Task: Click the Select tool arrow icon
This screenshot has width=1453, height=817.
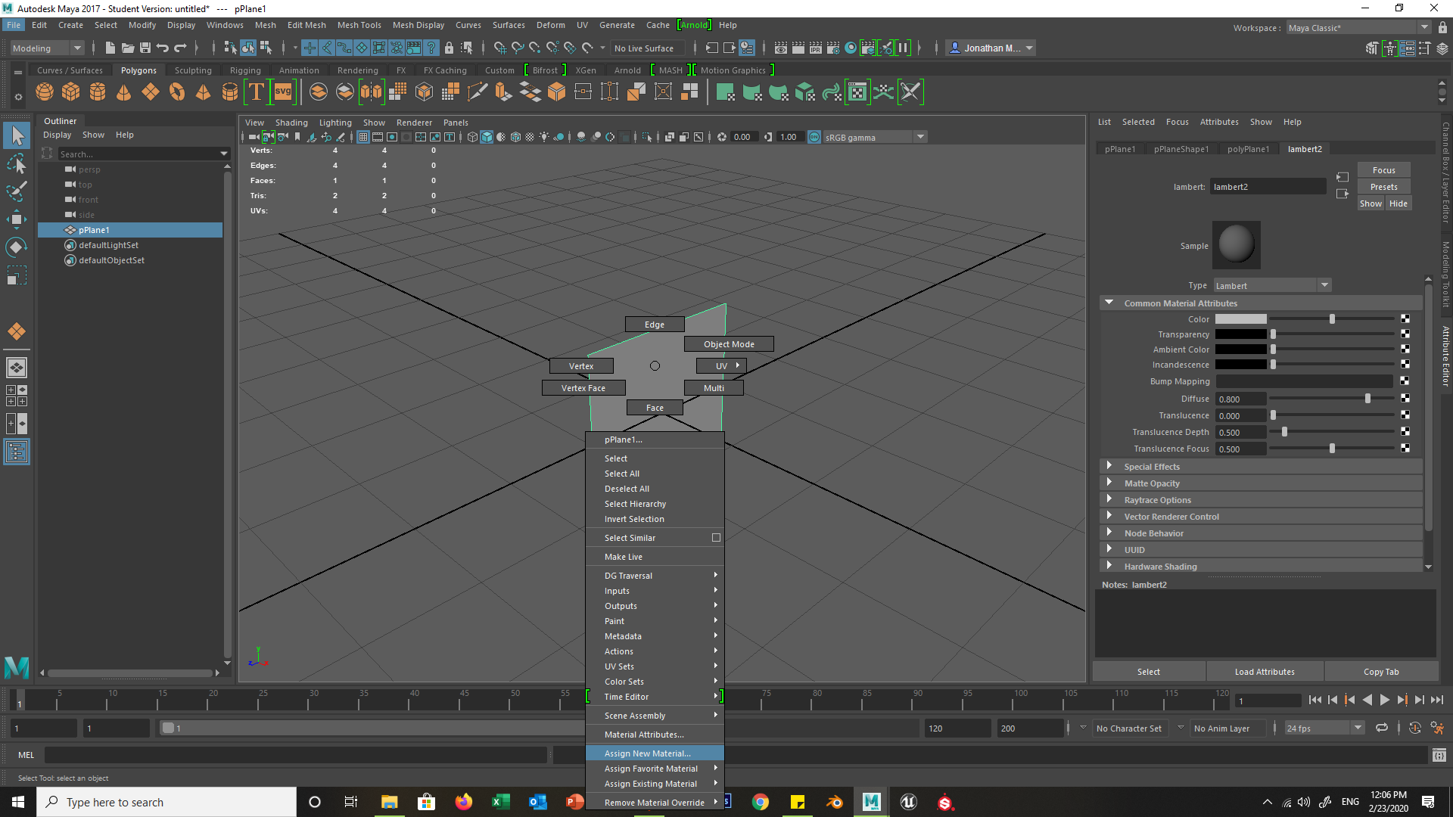Action: click(17, 136)
